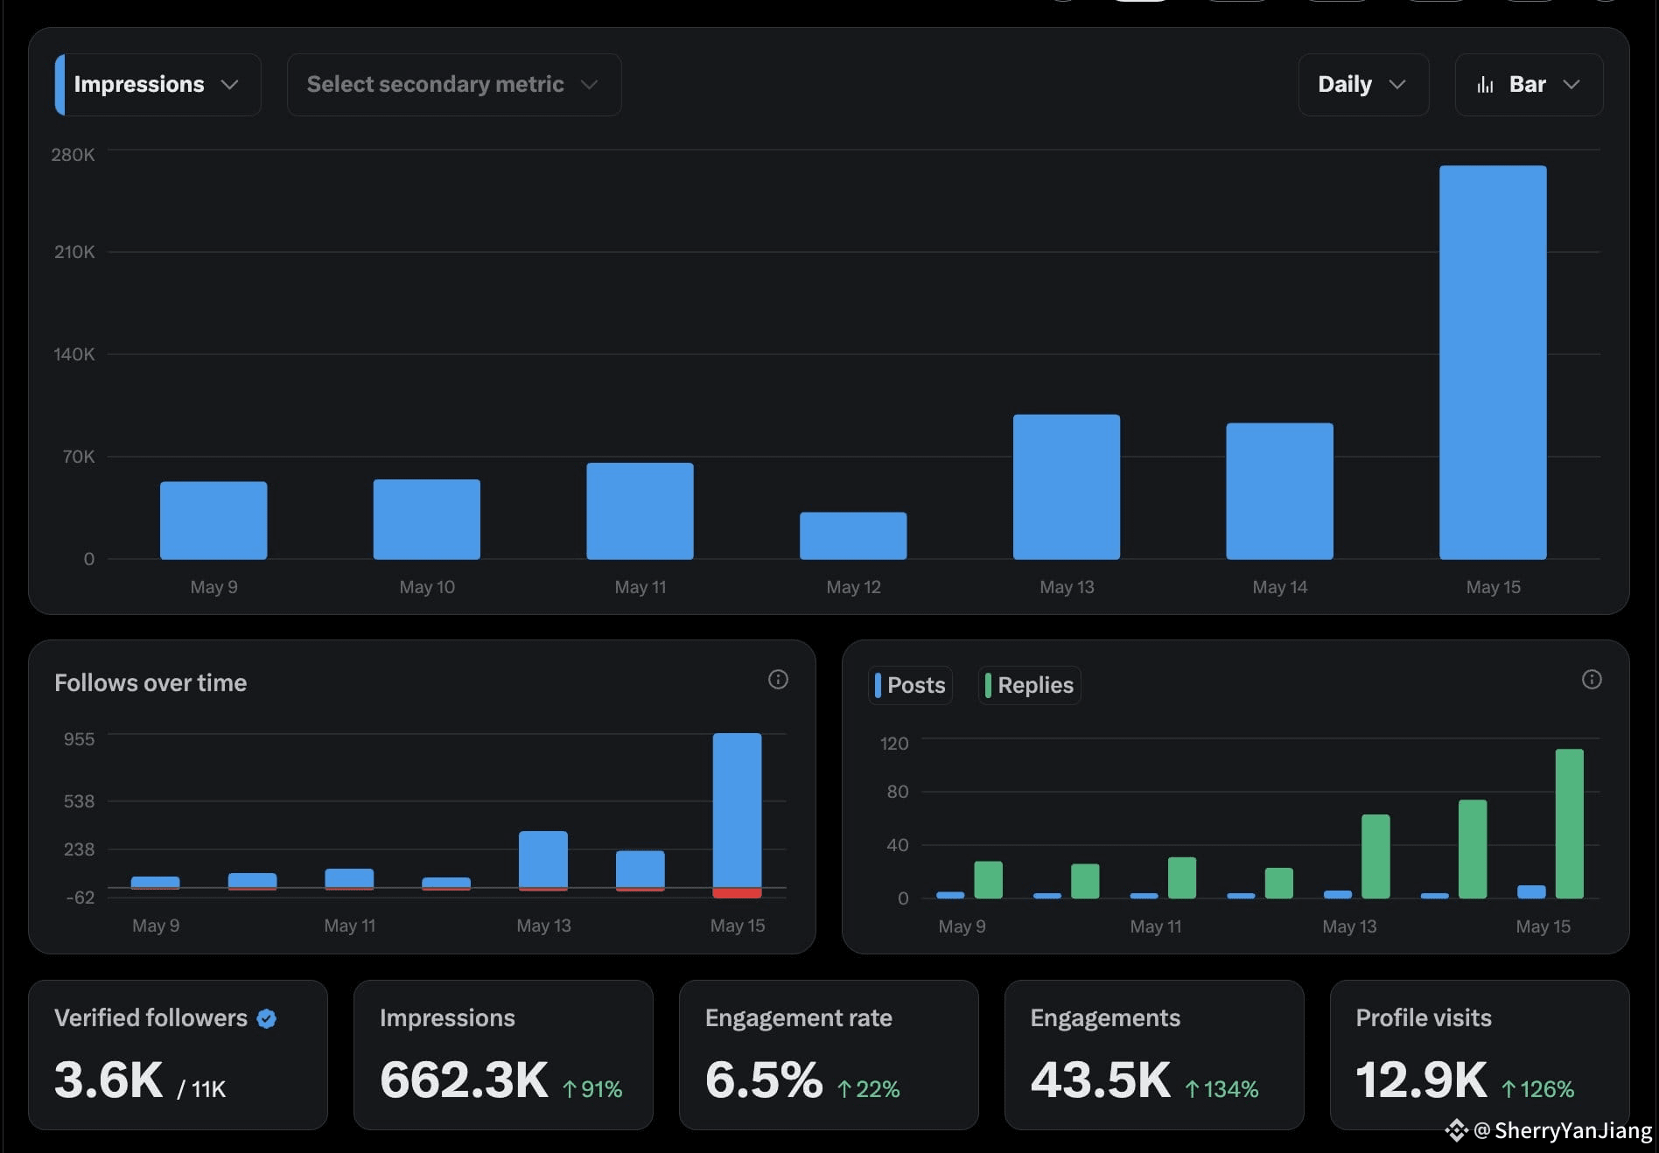The image size is (1659, 1153).
Task: Open the Daily interval dropdown
Action: (x=1363, y=85)
